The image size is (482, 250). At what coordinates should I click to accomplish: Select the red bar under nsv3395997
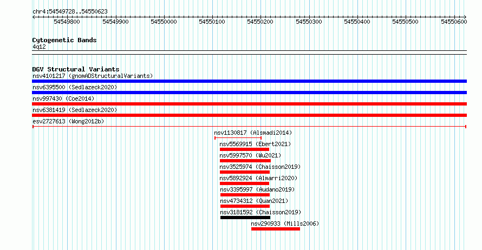tap(245, 195)
